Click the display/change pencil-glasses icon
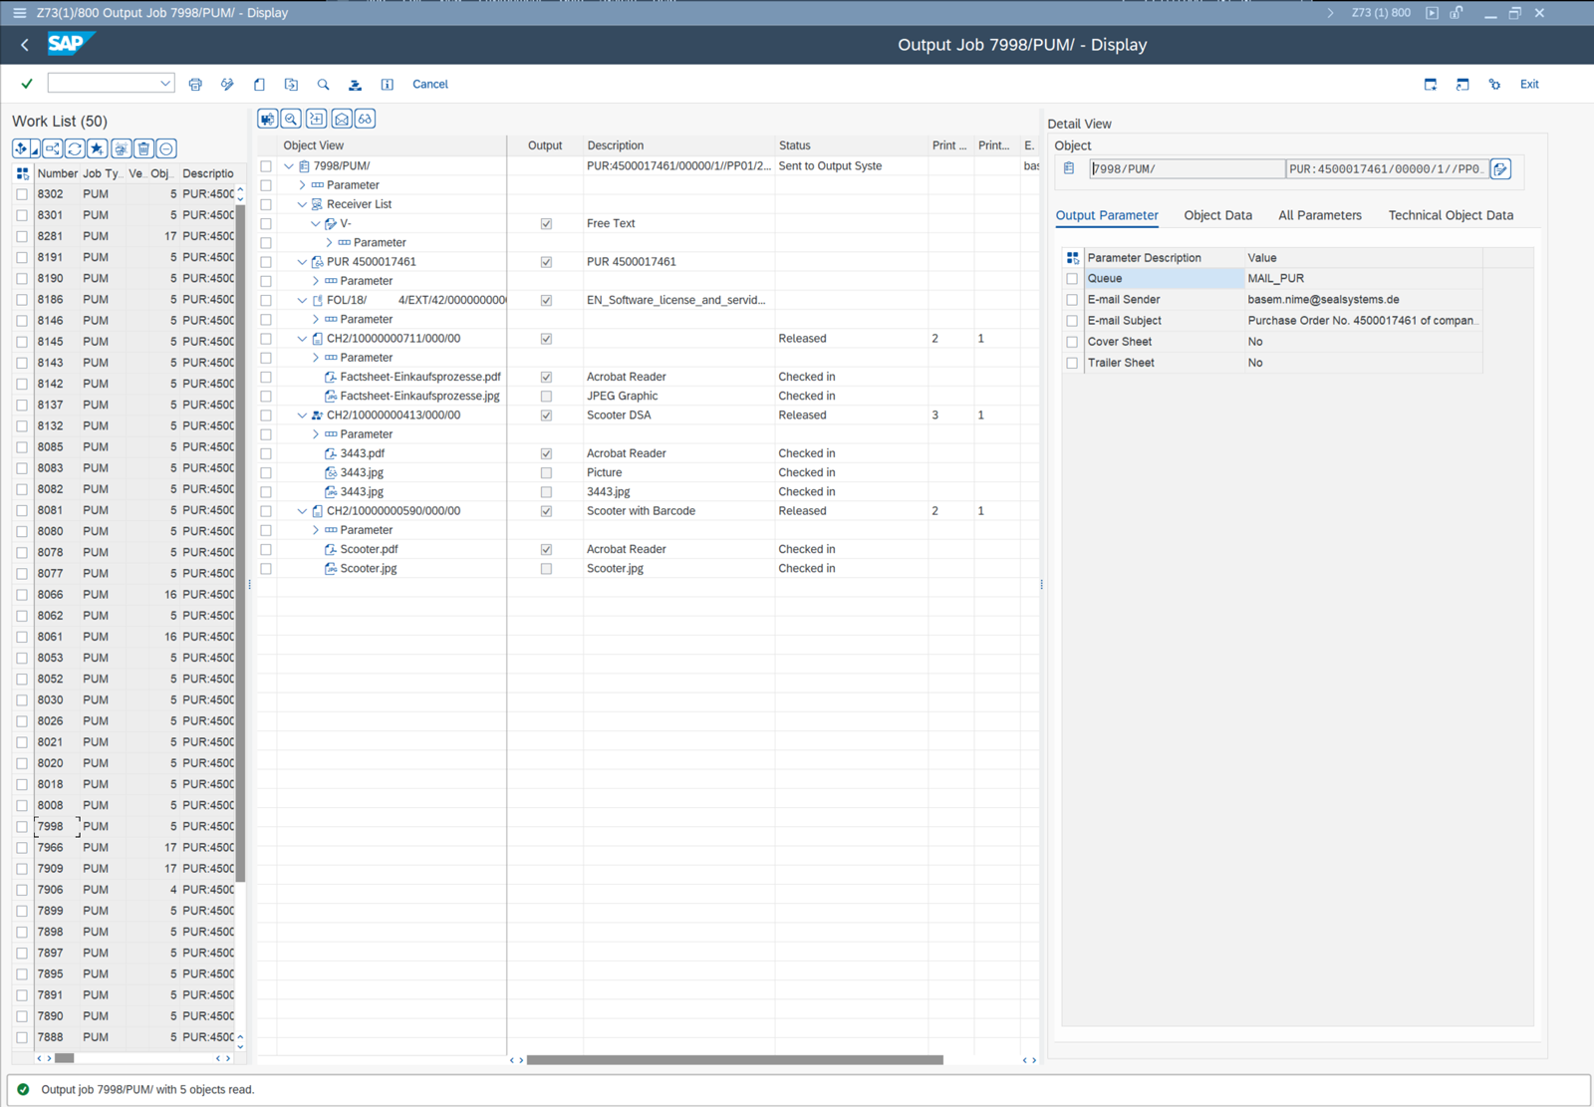1594x1107 pixels. (x=227, y=85)
